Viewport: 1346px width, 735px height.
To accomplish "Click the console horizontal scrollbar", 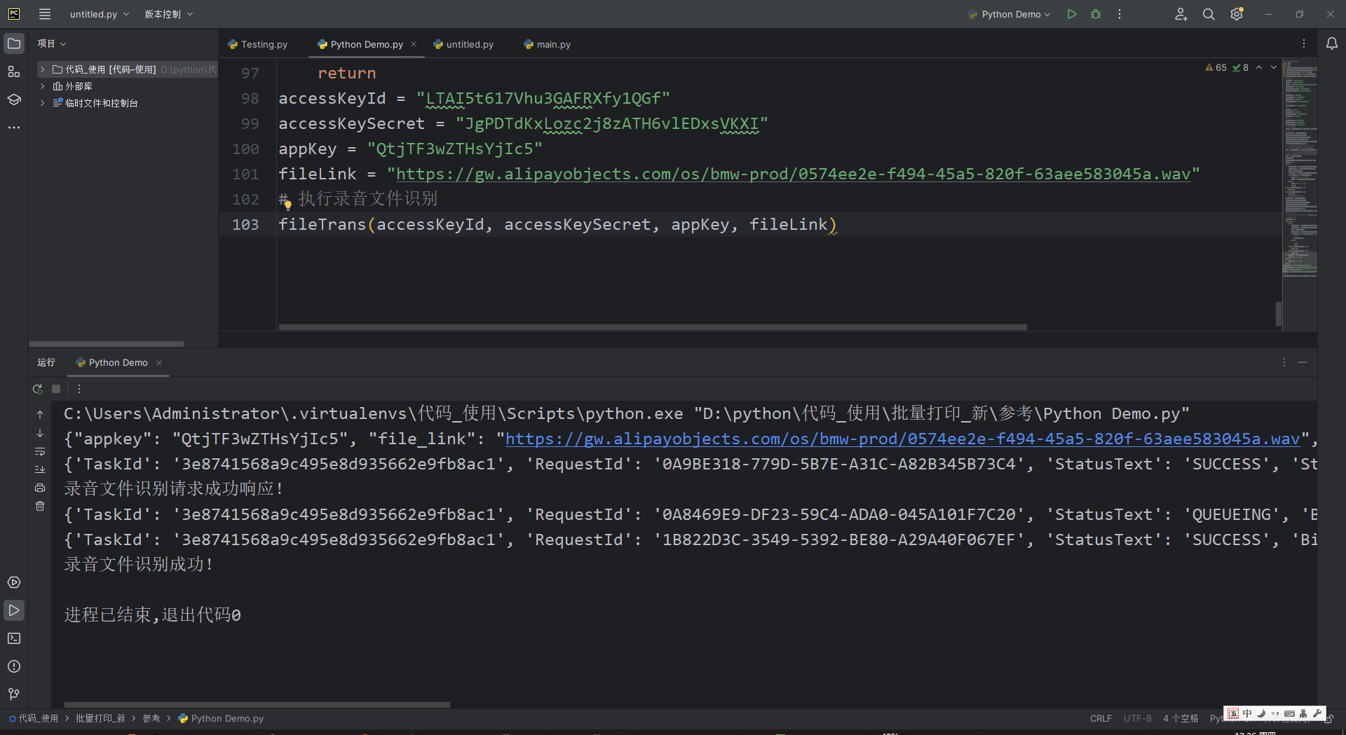I will [257, 705].
